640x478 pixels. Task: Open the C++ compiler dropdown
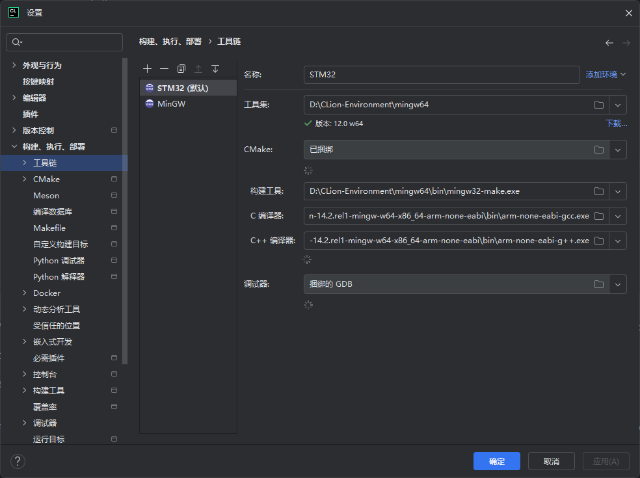click(x=618, y=241)
